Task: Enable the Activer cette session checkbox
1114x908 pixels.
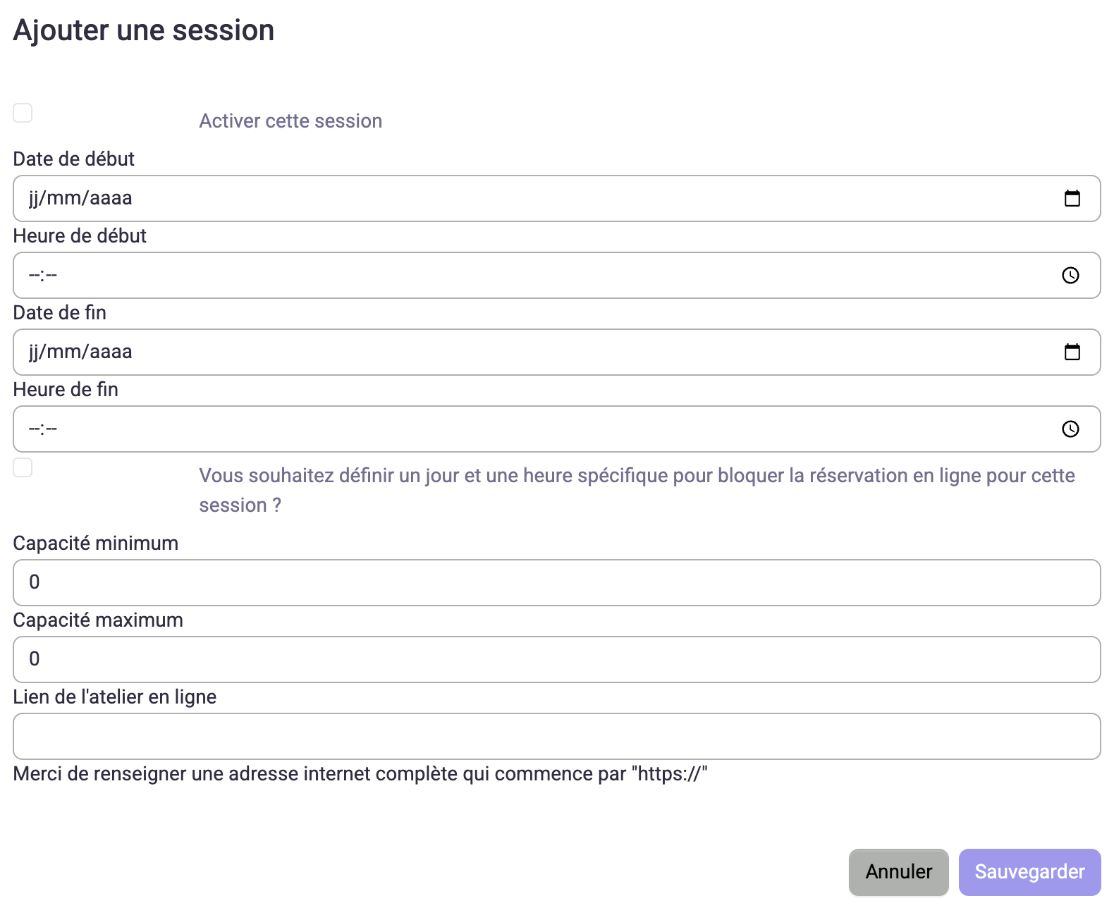Action: click(23, 113)
